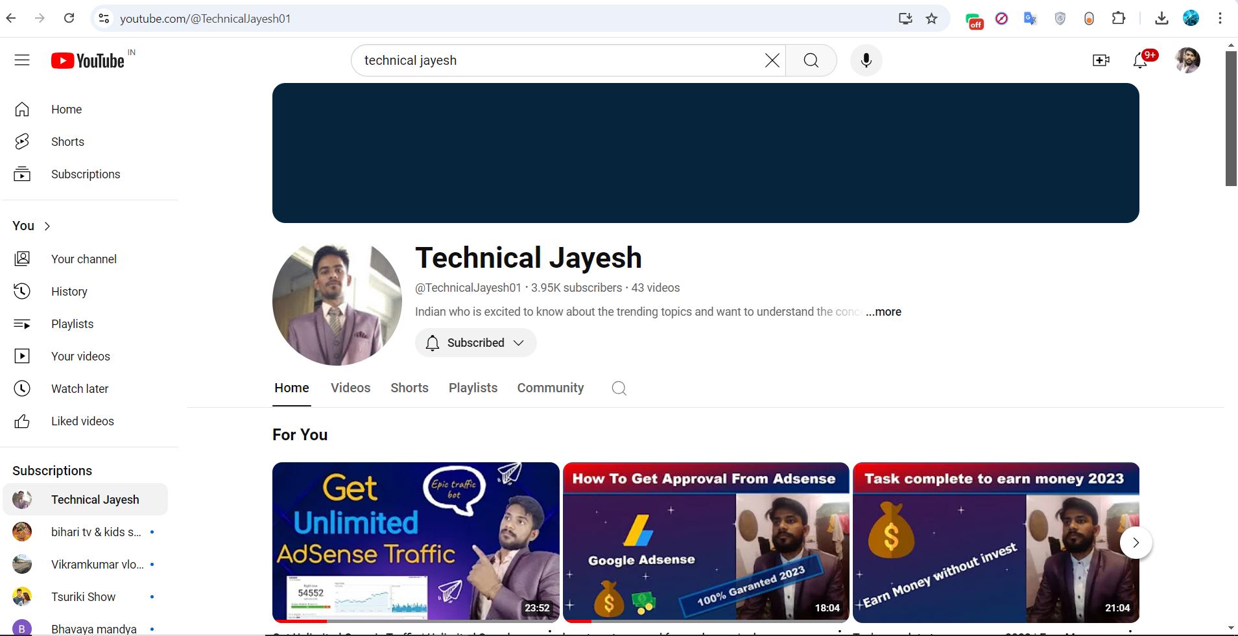Viewport: 1238px width, 636px height.
Task: Go back in browser history
Action: click(11, 18)
